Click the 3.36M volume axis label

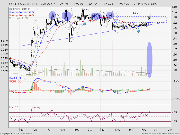[4, 50]
